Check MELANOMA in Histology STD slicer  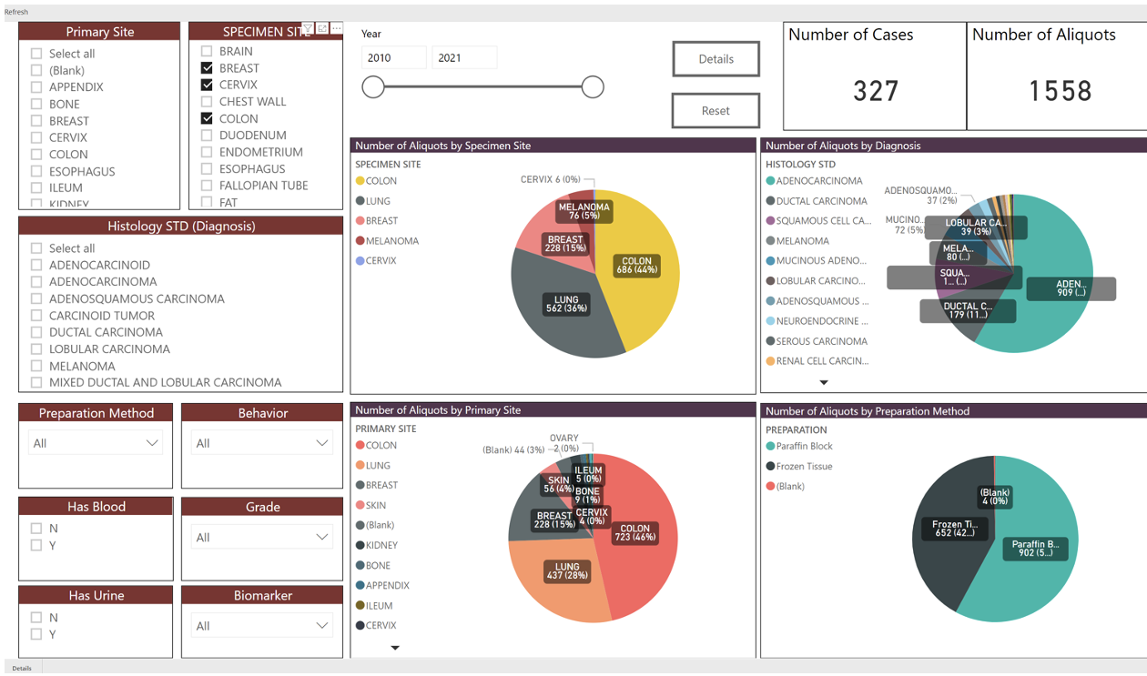click(x=36, y=366)
